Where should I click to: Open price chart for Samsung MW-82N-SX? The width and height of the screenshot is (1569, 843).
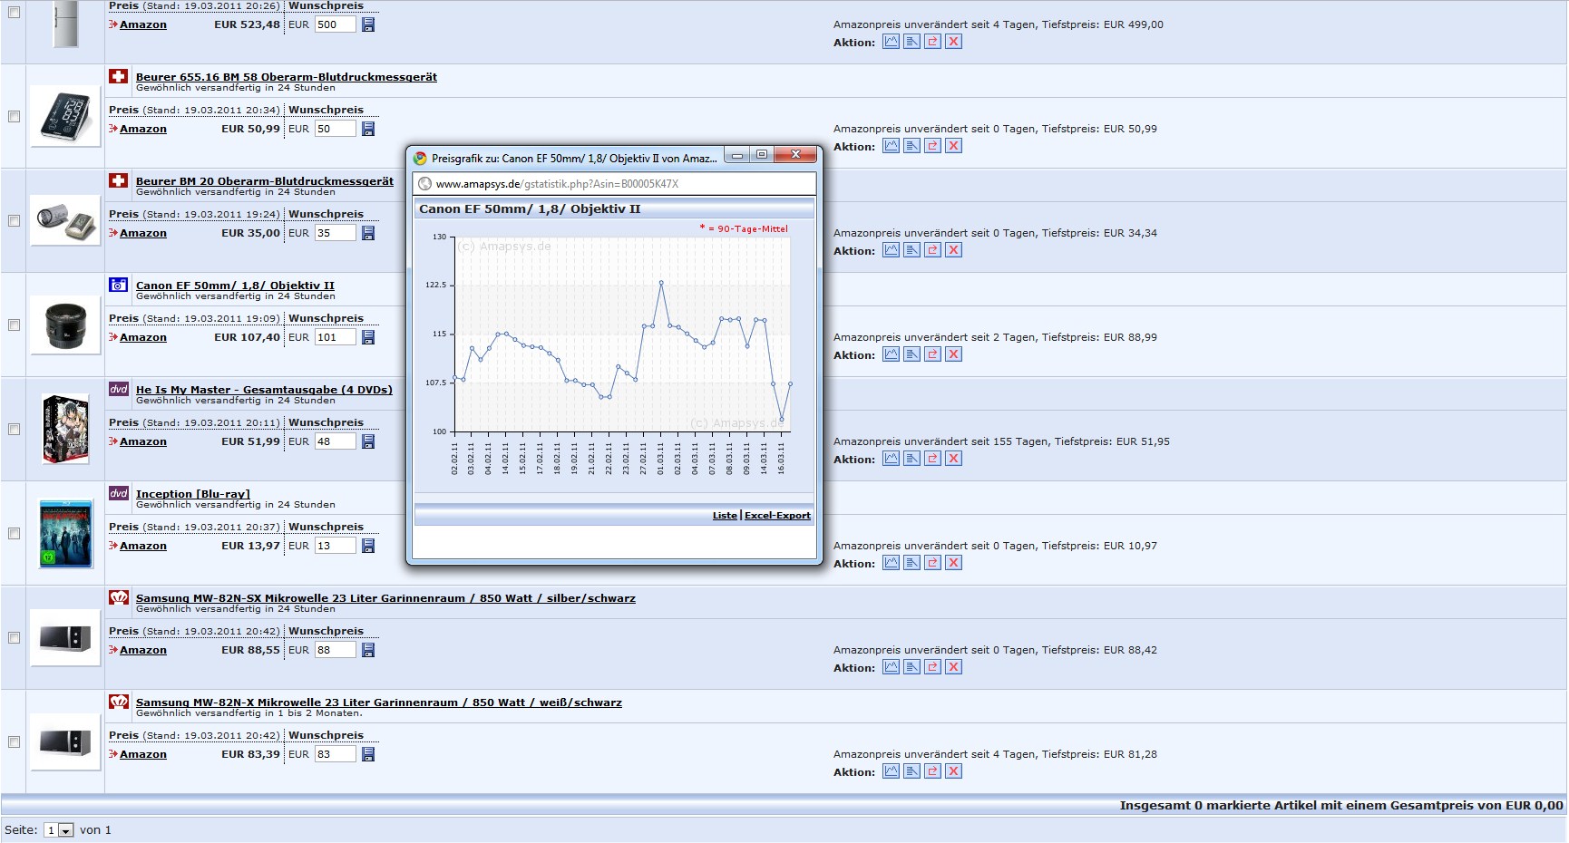point(891,667)
